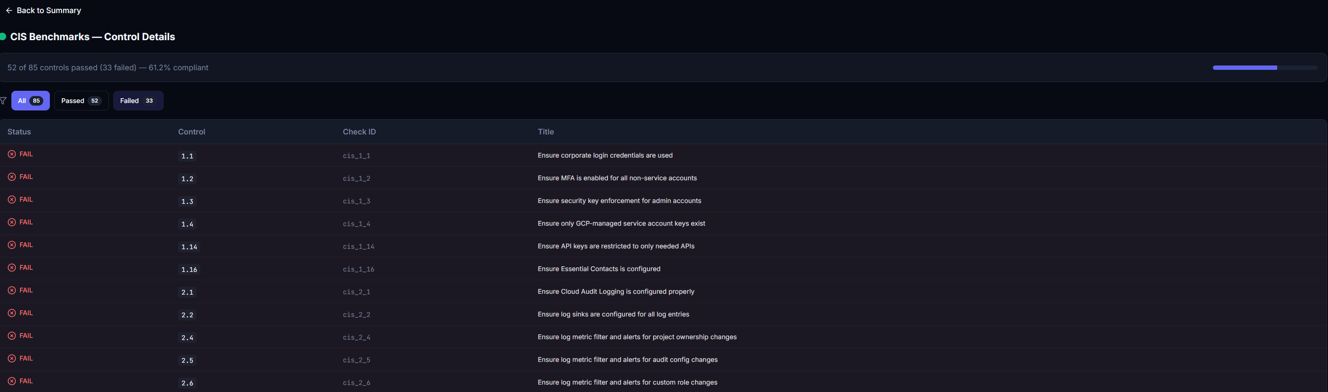This screenshot has width=1328, height=392.
Task: Click check ID cis_2_6
Action: point(357,382)
